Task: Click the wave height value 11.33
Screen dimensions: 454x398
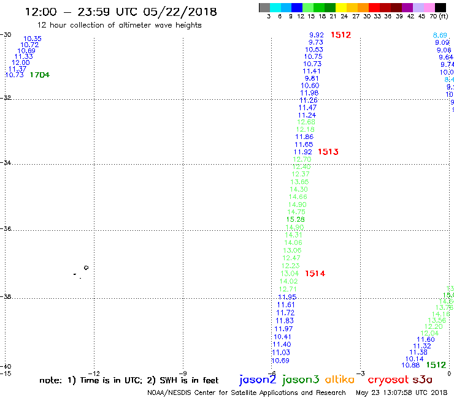Action: (24, 57)
